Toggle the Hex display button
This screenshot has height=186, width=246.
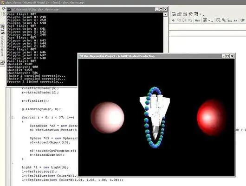click(x=197, y=20)
